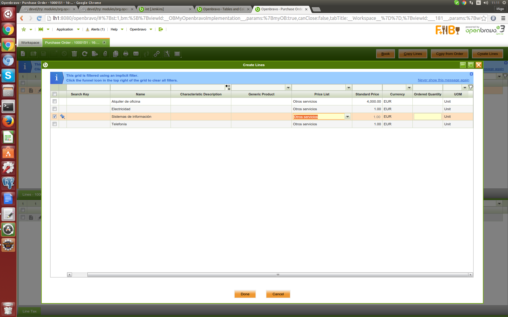Click the clear filters funnel icon

point(471,88)
